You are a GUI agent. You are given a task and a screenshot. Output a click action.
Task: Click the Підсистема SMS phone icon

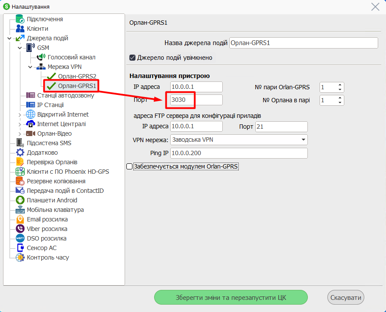tap(20, 143)
